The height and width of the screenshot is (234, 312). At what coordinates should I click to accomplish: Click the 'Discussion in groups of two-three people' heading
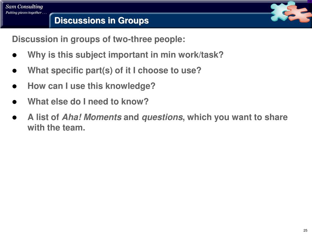pyautogui.click(x=98, y=39)
